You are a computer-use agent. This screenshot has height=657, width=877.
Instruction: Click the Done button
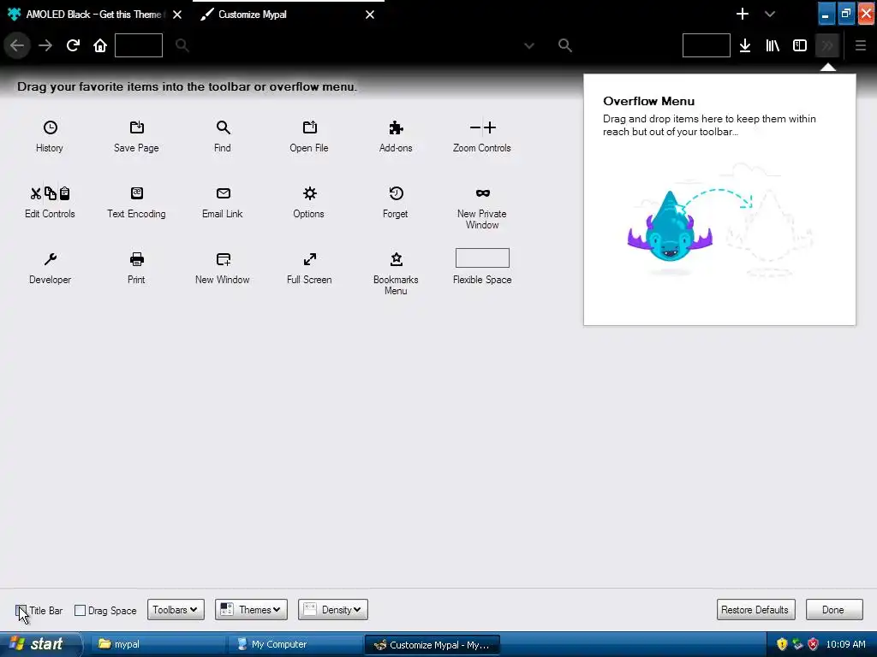(x=834, y=609)
